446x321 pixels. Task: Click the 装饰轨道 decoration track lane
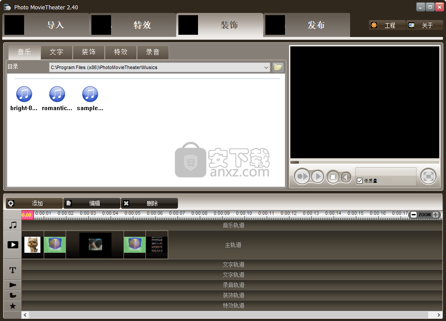[x=232, y=295]
